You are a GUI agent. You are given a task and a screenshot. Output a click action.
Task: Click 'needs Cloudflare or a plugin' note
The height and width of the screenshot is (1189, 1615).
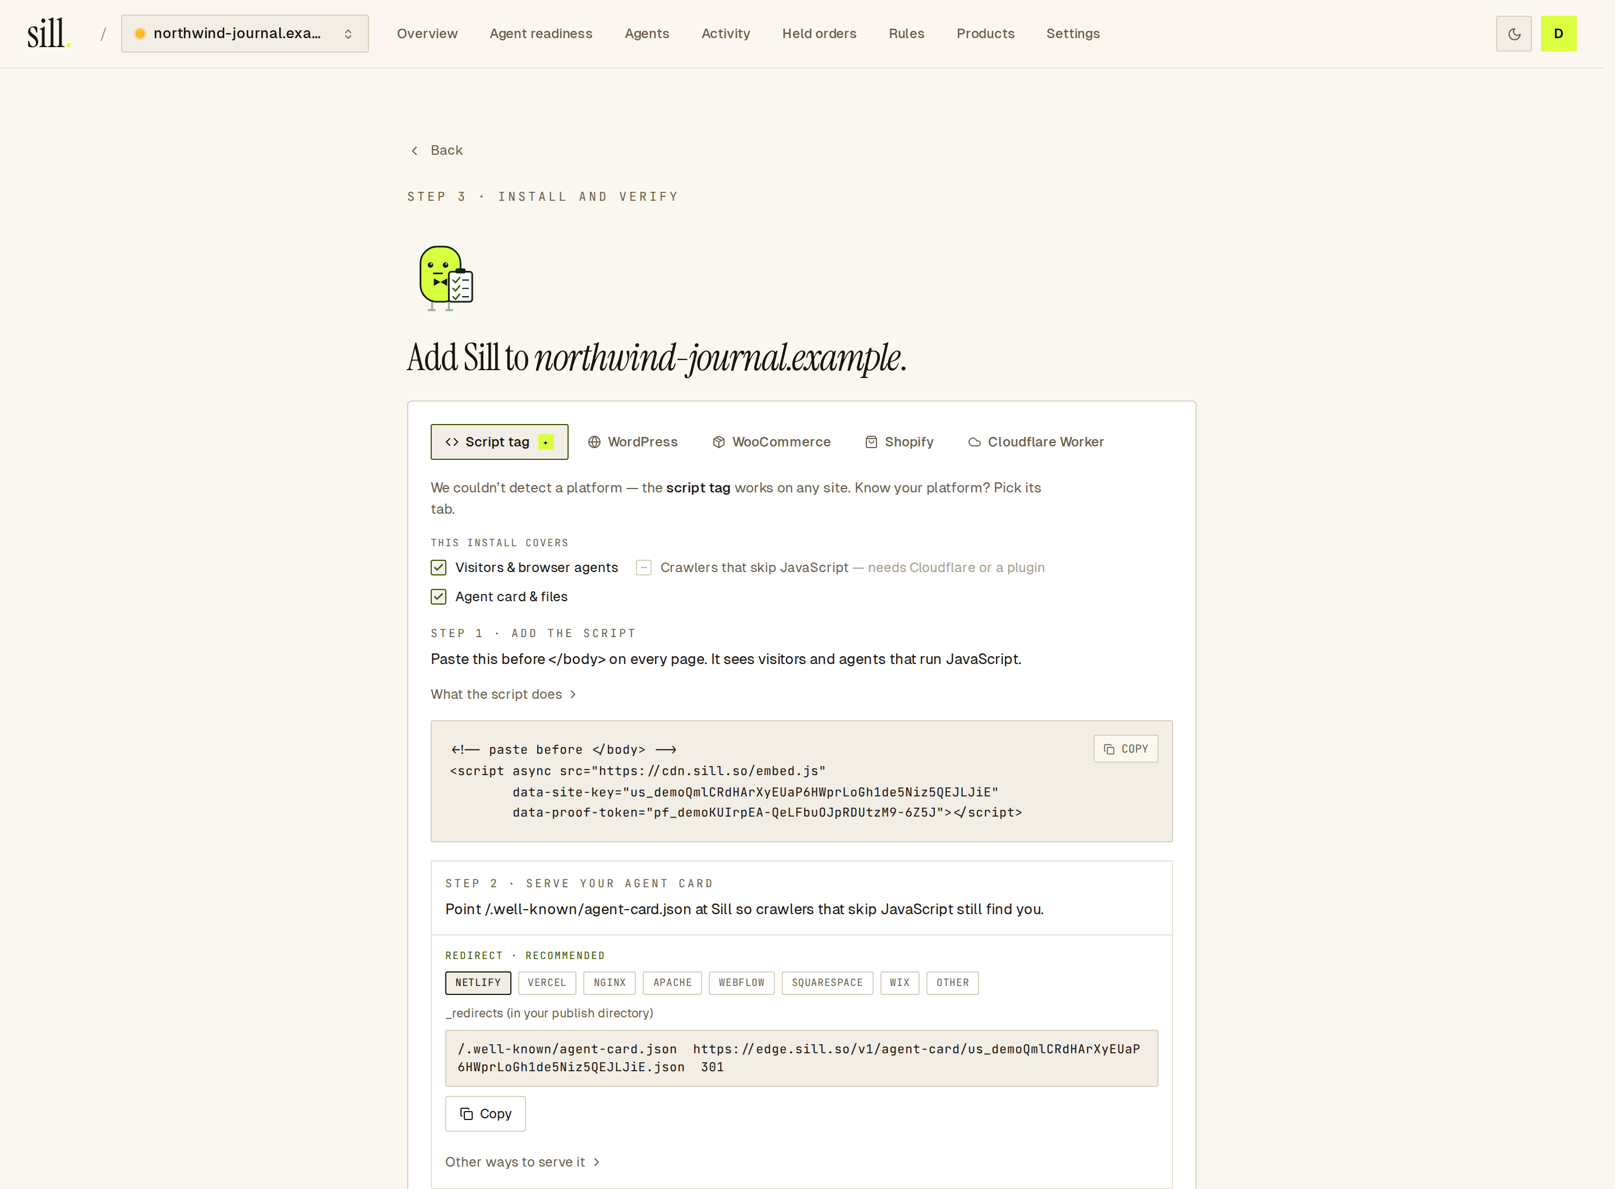click(x=956, y=568)
